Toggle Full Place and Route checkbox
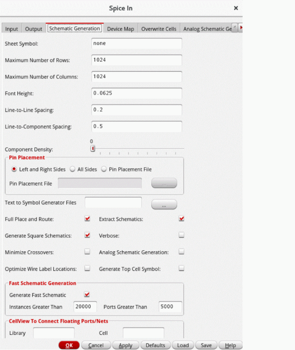 (87, 219)
